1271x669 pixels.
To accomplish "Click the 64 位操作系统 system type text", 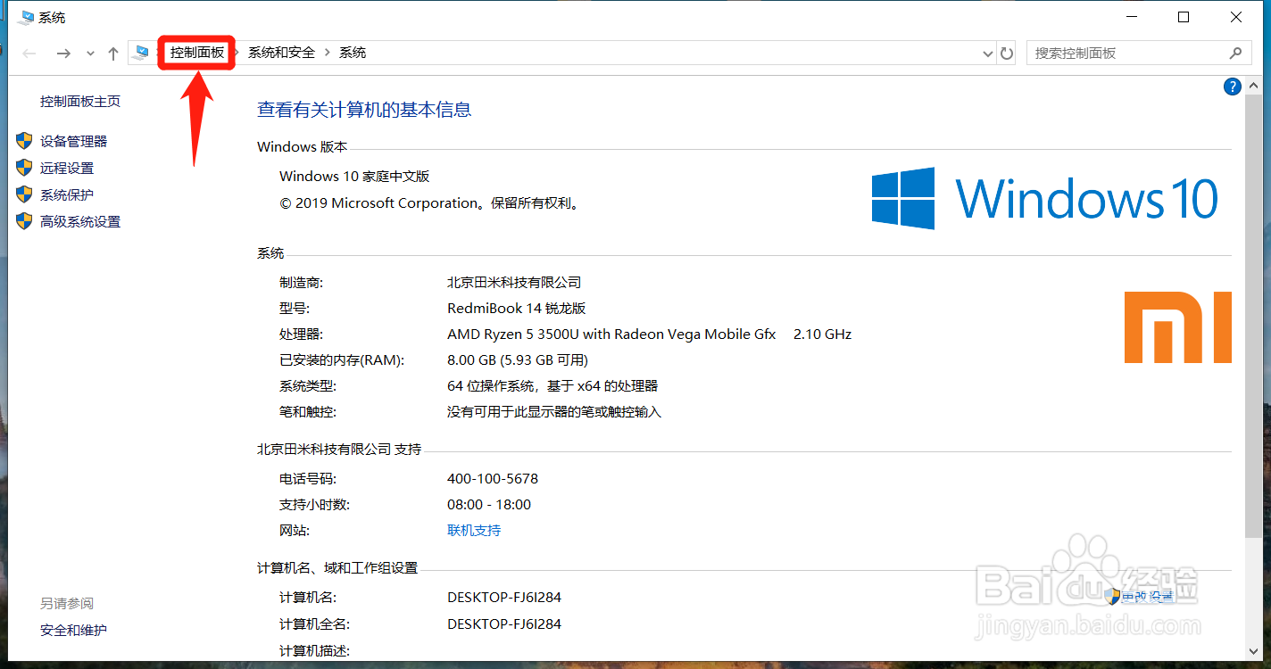I will 552,386.
